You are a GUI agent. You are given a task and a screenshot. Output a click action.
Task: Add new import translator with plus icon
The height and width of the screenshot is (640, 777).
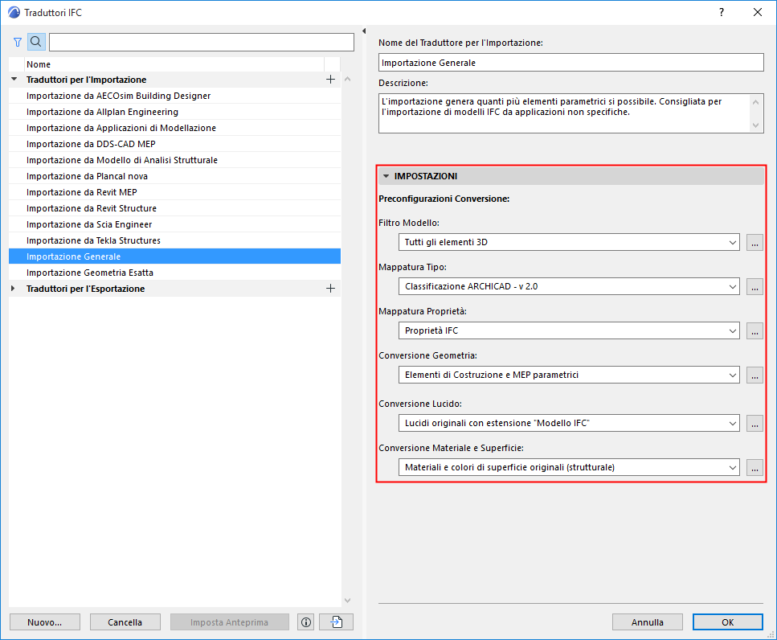(x=330, y=80)
